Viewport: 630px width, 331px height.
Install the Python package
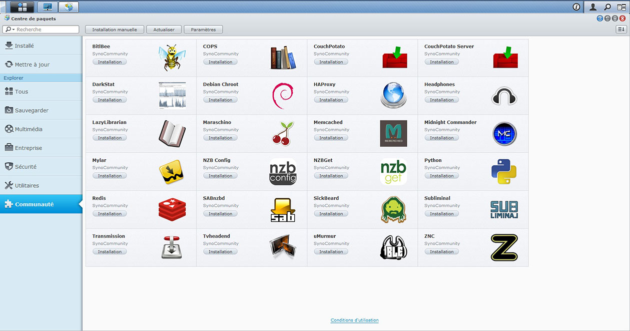[442, 176]
